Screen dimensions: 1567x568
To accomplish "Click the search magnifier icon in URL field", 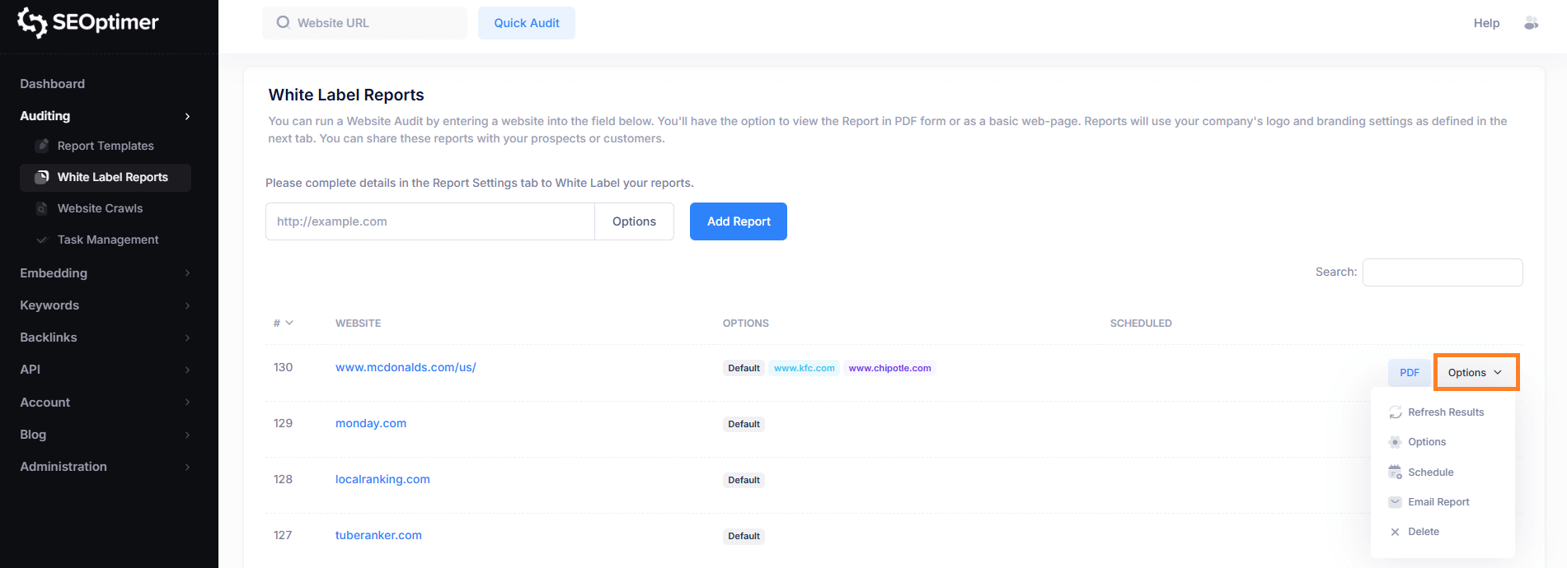I will (x=283, y=22).
